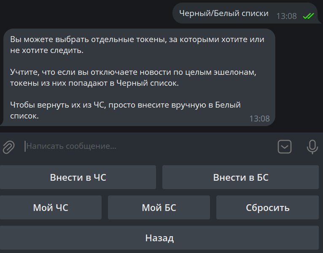
Task: Click the paragraph starting 'Вы можете выбрать'
Action: (137, 45)
